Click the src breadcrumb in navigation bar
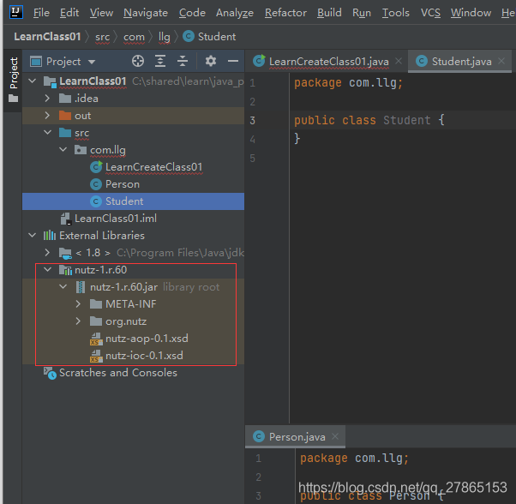The image size is (516, 504). pyautogui.click(x=100, y=37)
